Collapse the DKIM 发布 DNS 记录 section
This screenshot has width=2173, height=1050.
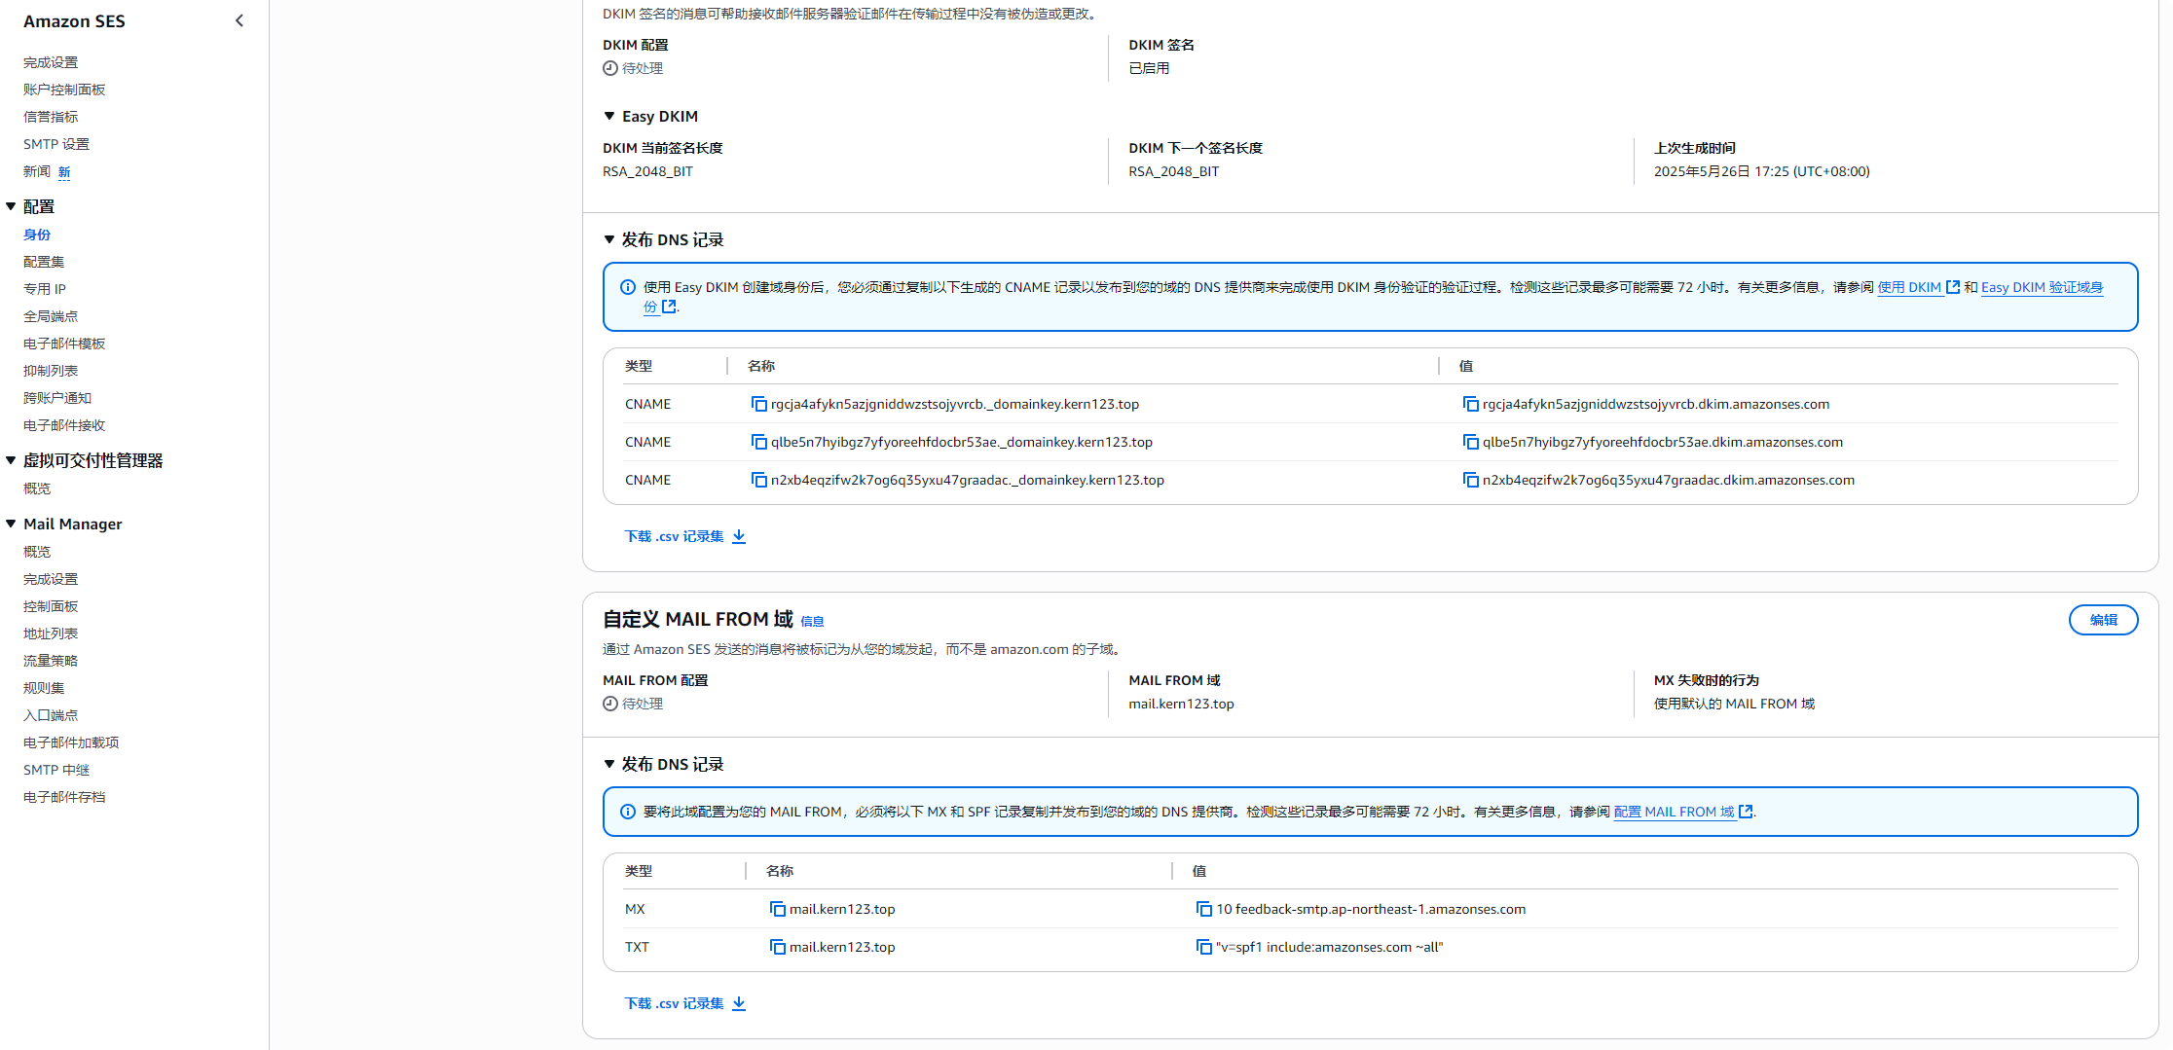pyautogui.click(x=609, y=239)
